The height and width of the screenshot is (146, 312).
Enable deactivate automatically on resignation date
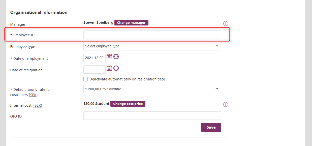click(x=86, y=79)
